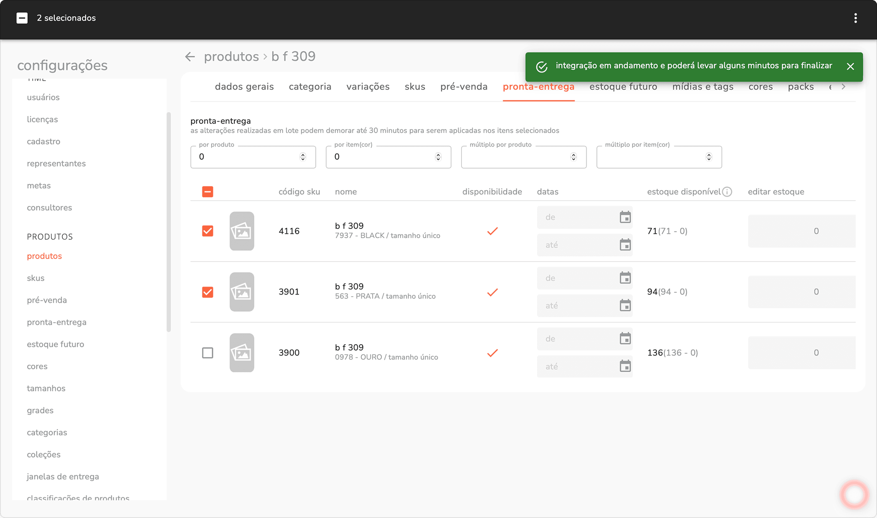The image size is (877, 518).
Task: Open the dados gerais tab
Action: click(244, 86)
